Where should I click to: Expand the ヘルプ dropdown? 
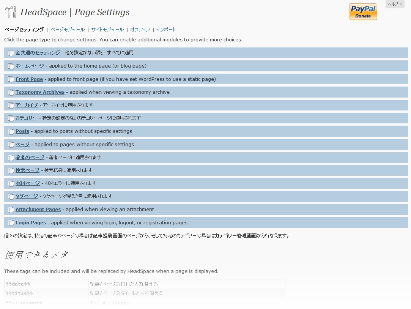coord(395,4)
